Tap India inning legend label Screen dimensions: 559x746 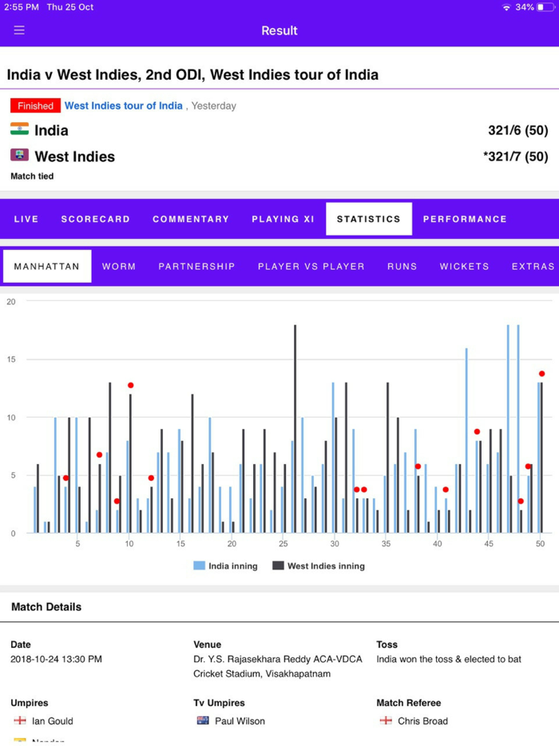click(x=232, y=566)
